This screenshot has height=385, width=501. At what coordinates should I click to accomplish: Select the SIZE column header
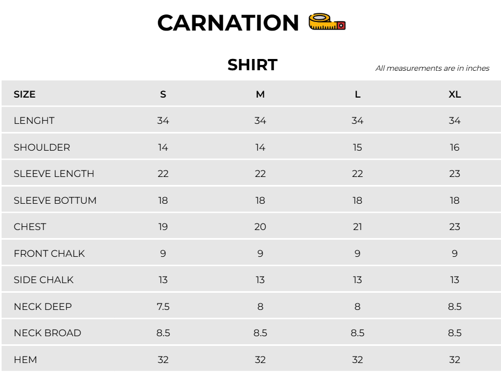(25, 94)
